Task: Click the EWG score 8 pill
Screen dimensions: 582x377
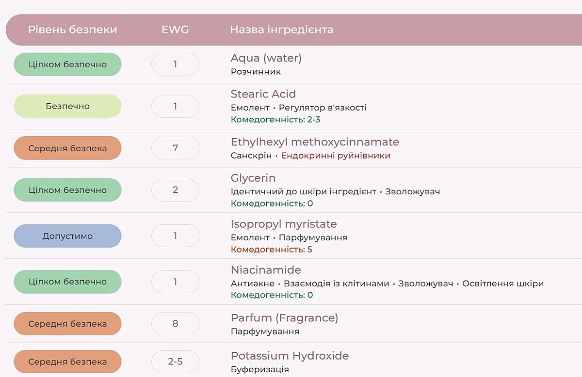Action: click(x=175, y=324)
